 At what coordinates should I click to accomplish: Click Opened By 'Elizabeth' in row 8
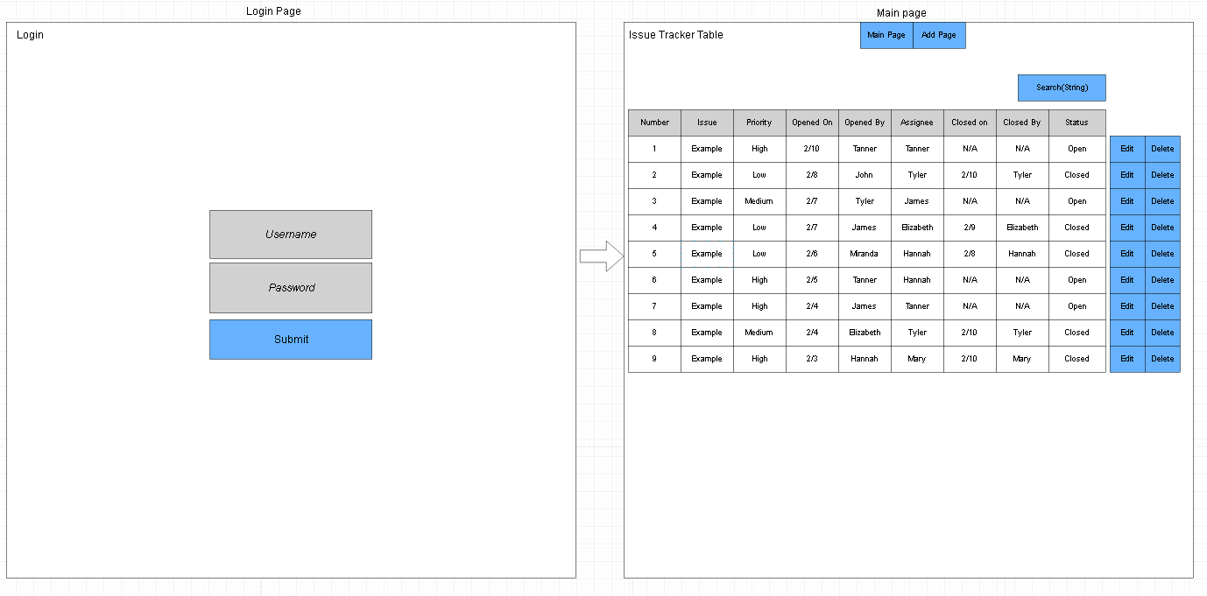point(865,333)
